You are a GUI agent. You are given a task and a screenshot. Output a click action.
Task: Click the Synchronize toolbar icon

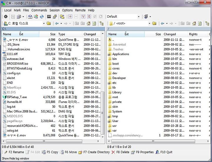click(36, 16)
